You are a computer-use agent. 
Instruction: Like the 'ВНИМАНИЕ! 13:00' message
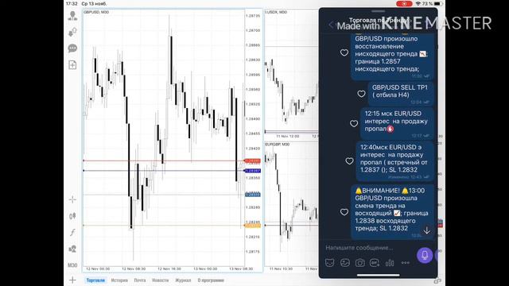point(344,212)
